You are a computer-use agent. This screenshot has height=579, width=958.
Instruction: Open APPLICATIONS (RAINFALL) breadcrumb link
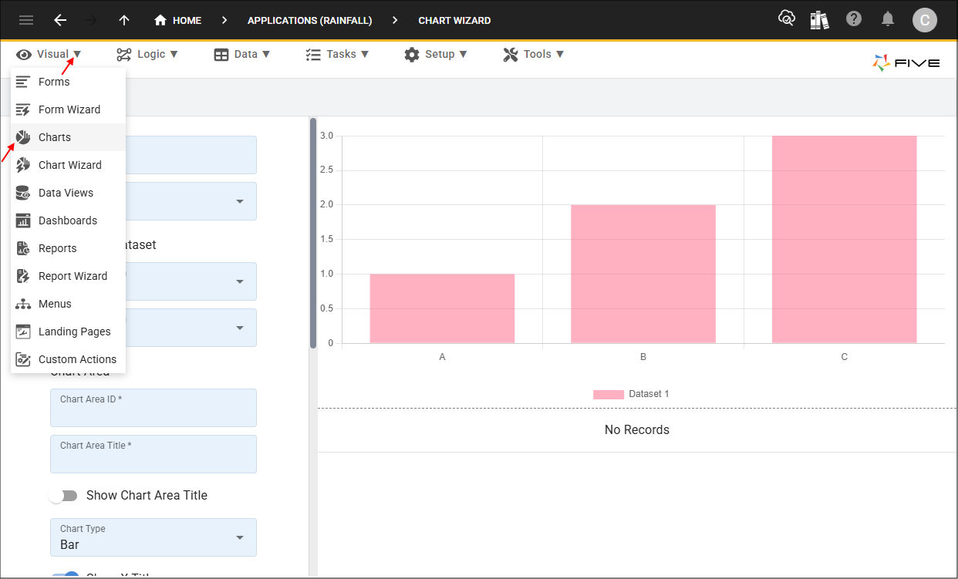coord(309,20)
